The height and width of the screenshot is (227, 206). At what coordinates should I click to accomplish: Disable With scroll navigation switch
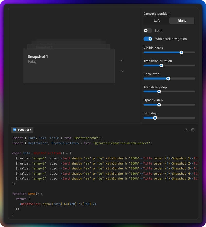[148, 39]
